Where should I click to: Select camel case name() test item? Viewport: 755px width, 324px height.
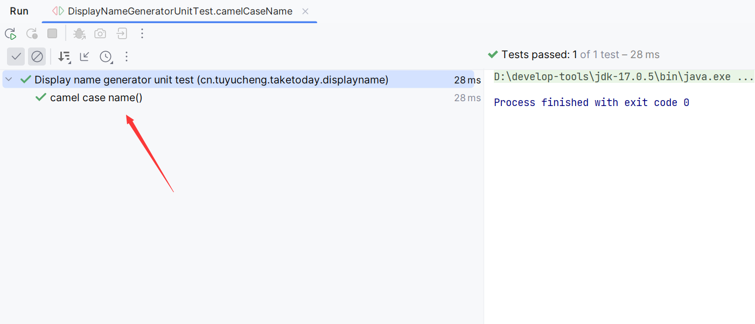click(x=96, y=97)
